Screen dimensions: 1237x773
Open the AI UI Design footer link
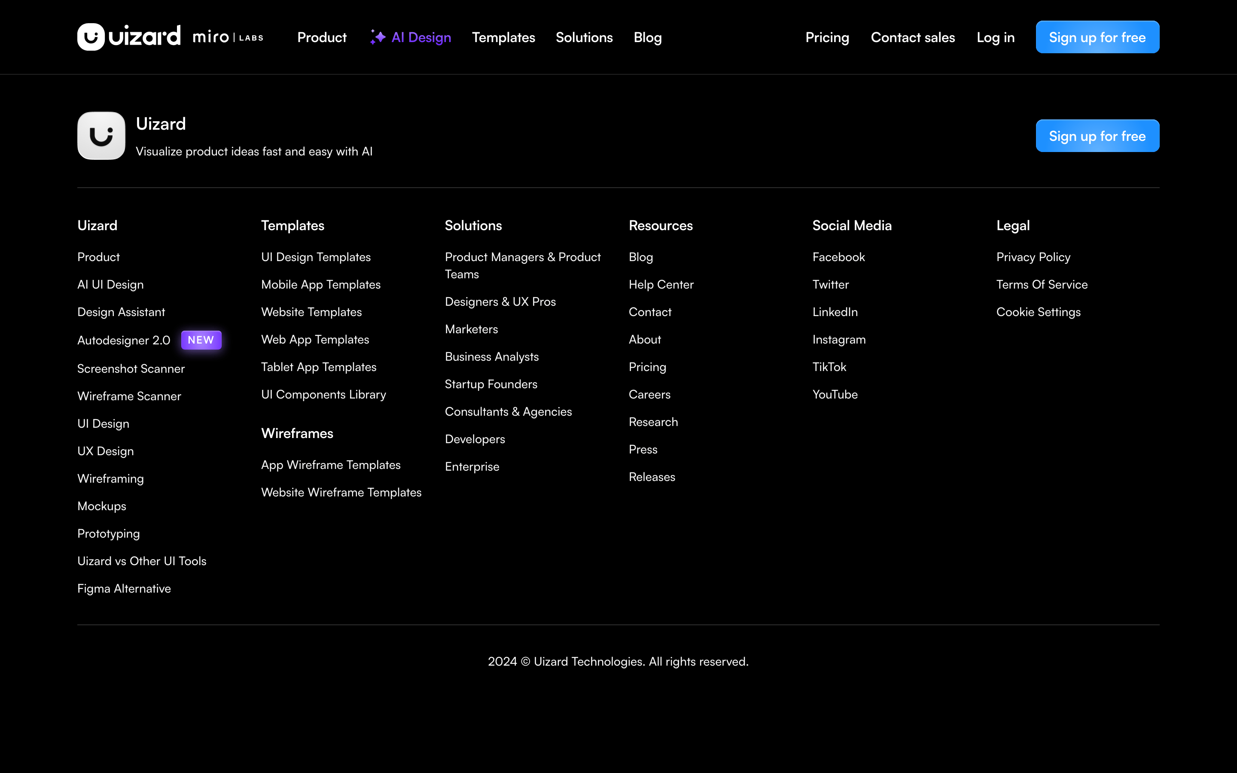[110, 284]
